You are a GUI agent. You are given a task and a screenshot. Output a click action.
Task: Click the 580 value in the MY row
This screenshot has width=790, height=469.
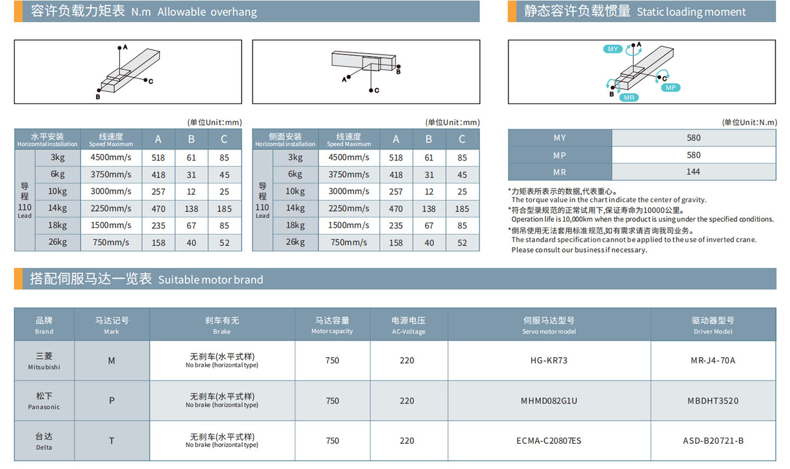pyautogui.click(x=693, y=138)
